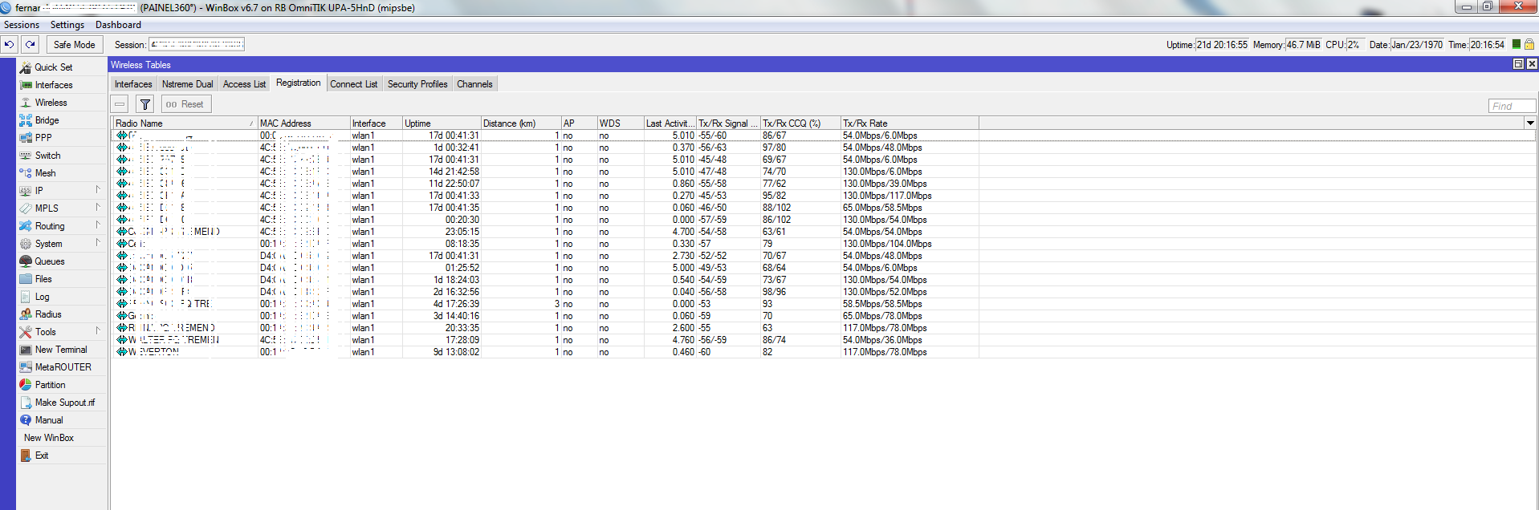Open the Switch menu entry

47,156
